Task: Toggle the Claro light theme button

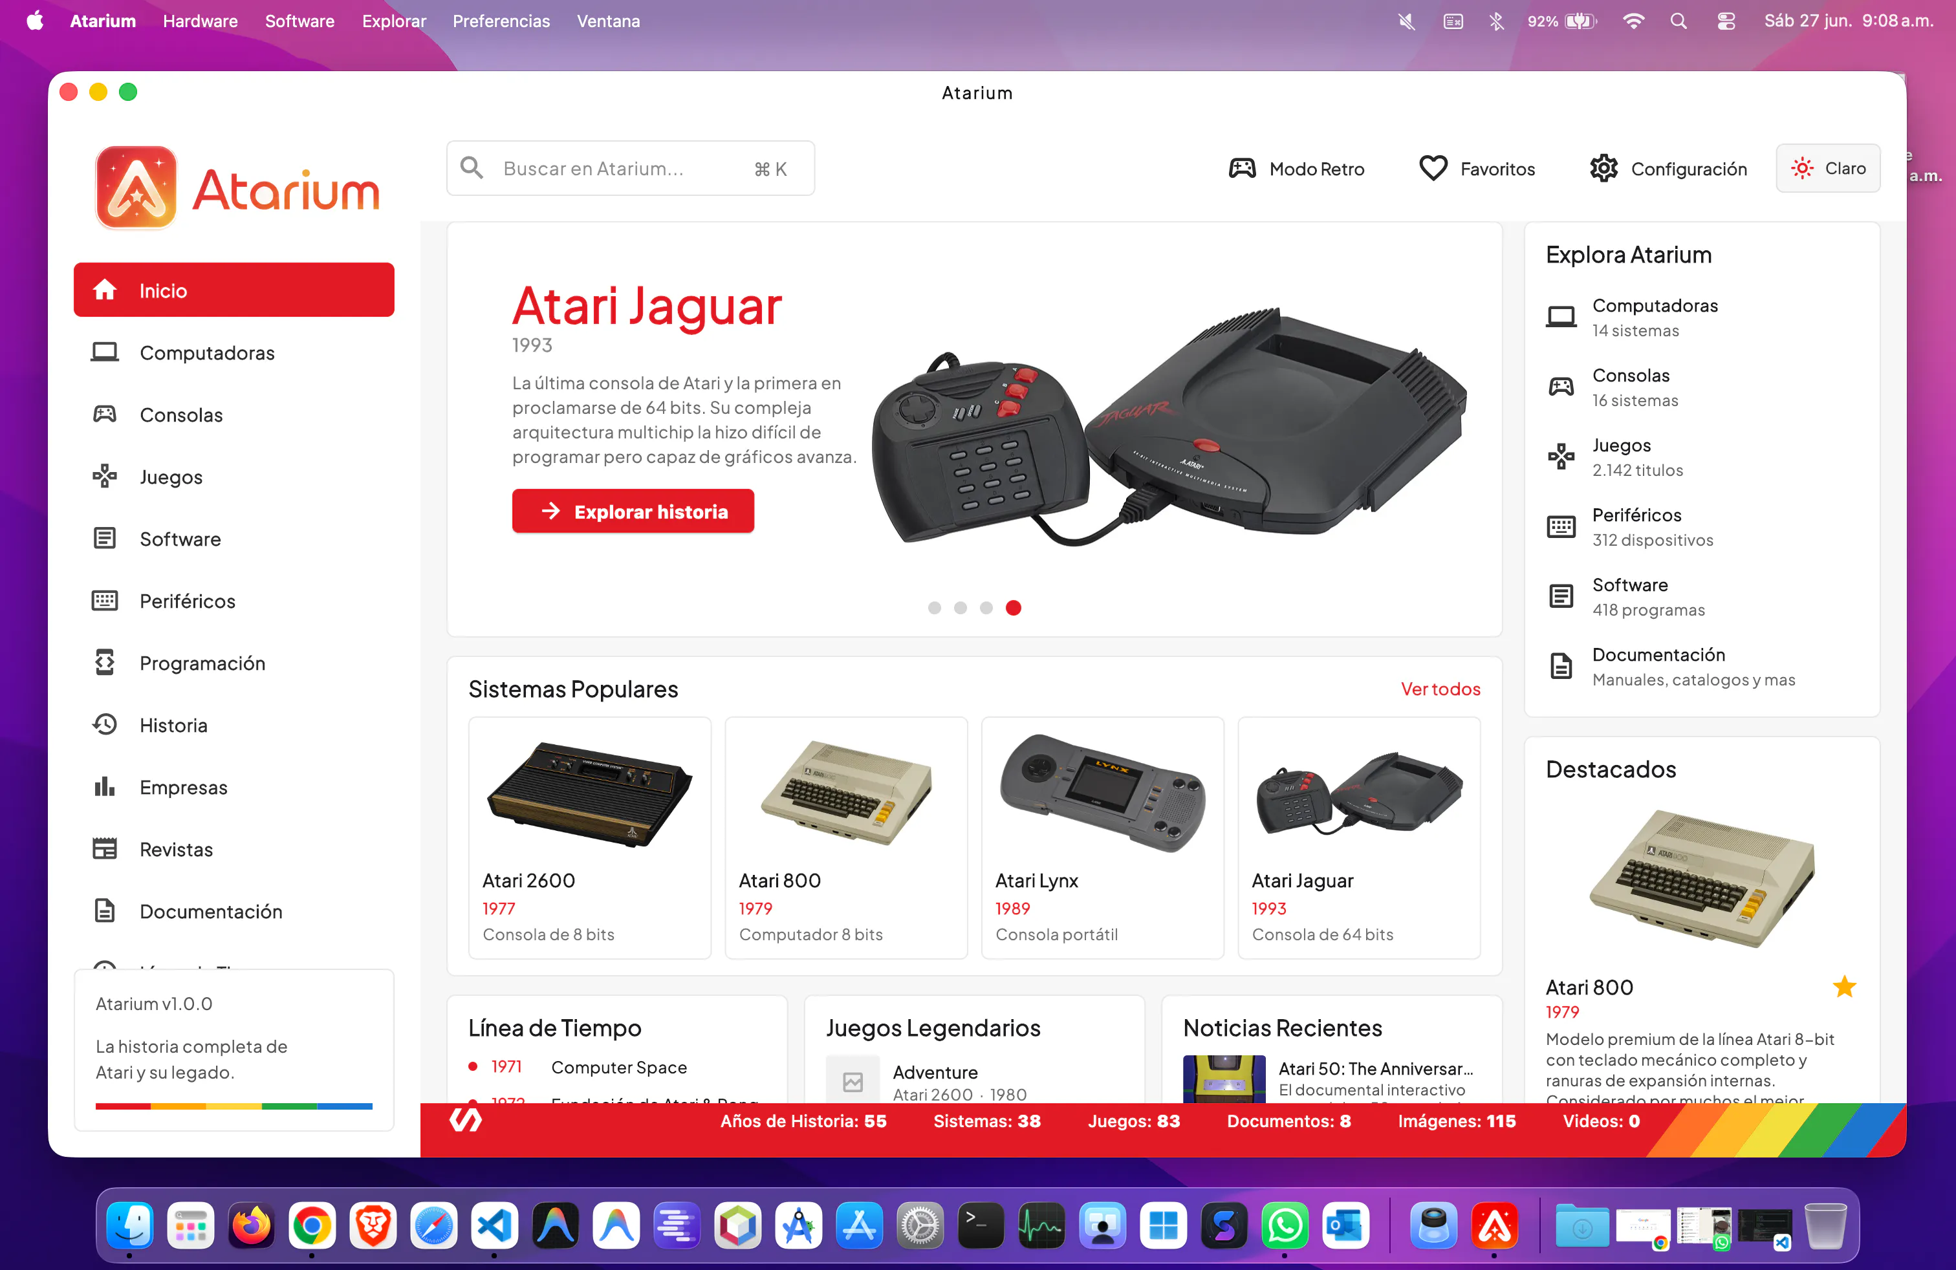Action: point(1828,168)
